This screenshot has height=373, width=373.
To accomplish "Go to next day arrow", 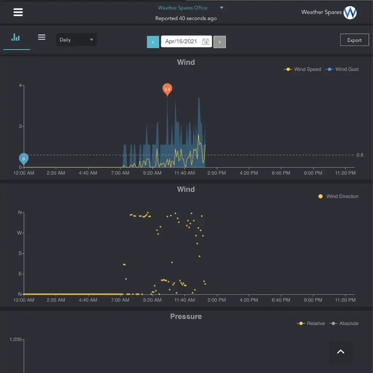I will 219,42.
